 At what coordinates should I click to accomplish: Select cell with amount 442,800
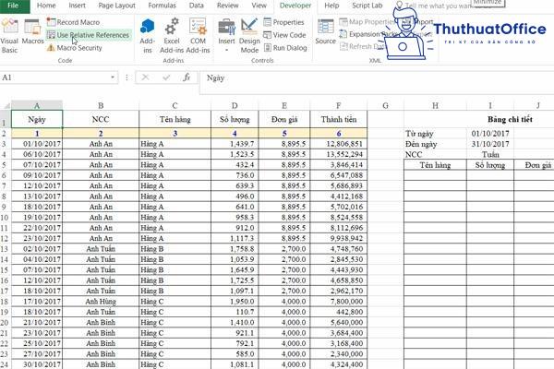coord(339,312)
